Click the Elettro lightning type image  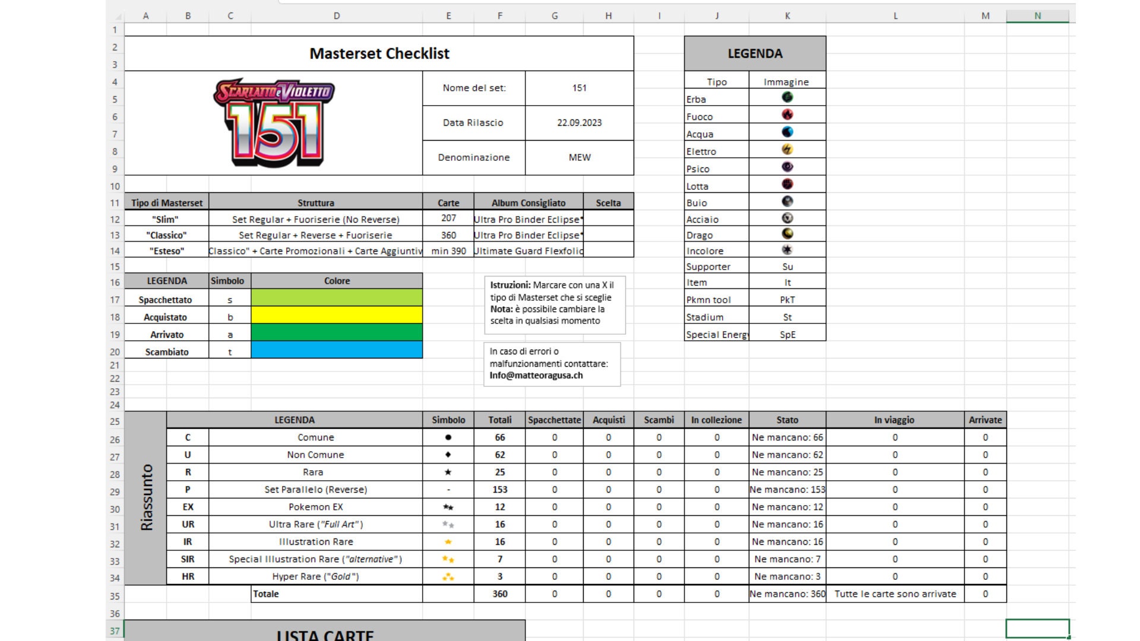[787, 148]
